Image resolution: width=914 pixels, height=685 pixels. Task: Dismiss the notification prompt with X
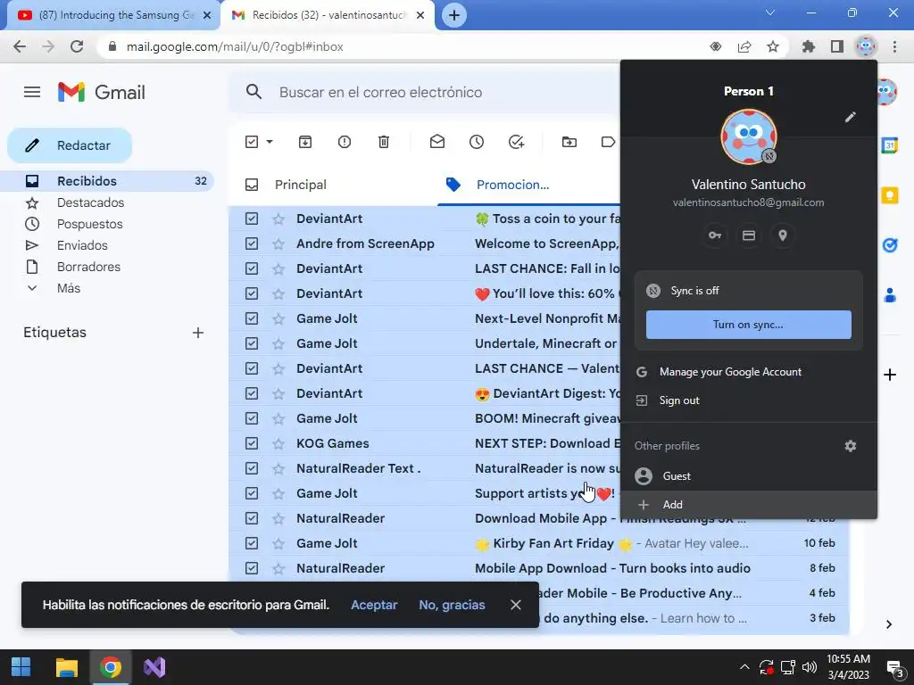(515, 606)
